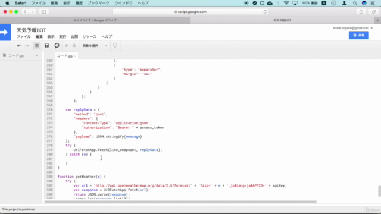Go forward in Safari

(32, 12)
